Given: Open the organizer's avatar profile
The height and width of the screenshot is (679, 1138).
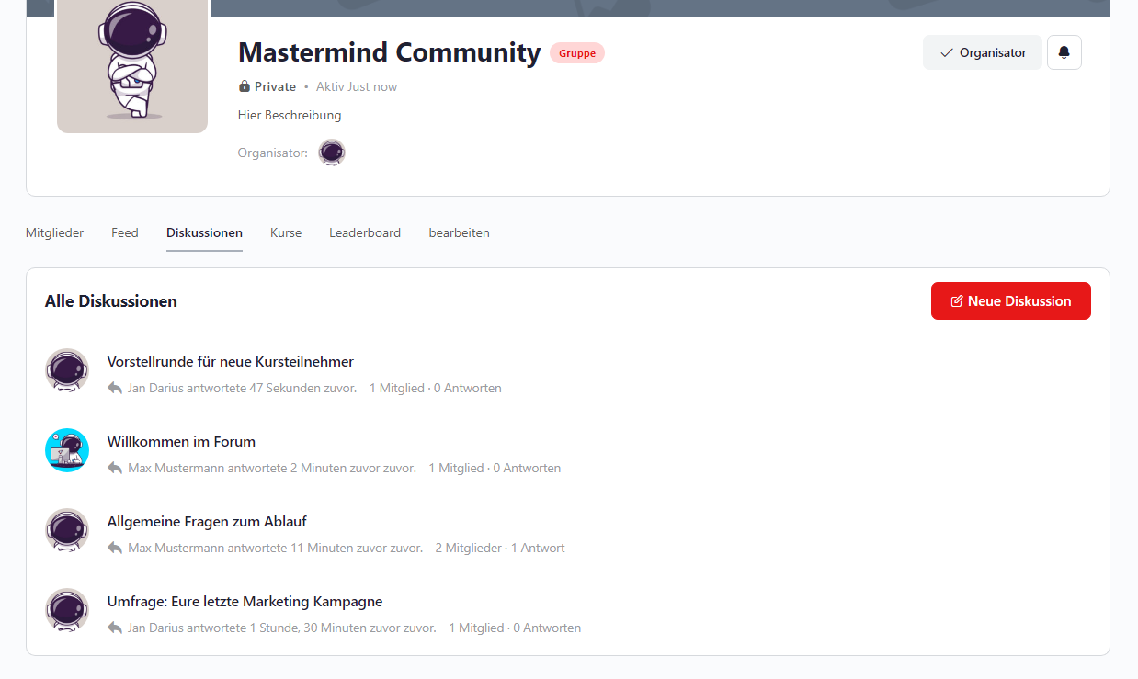Looking at the screenshot, I should pos(332,153).
